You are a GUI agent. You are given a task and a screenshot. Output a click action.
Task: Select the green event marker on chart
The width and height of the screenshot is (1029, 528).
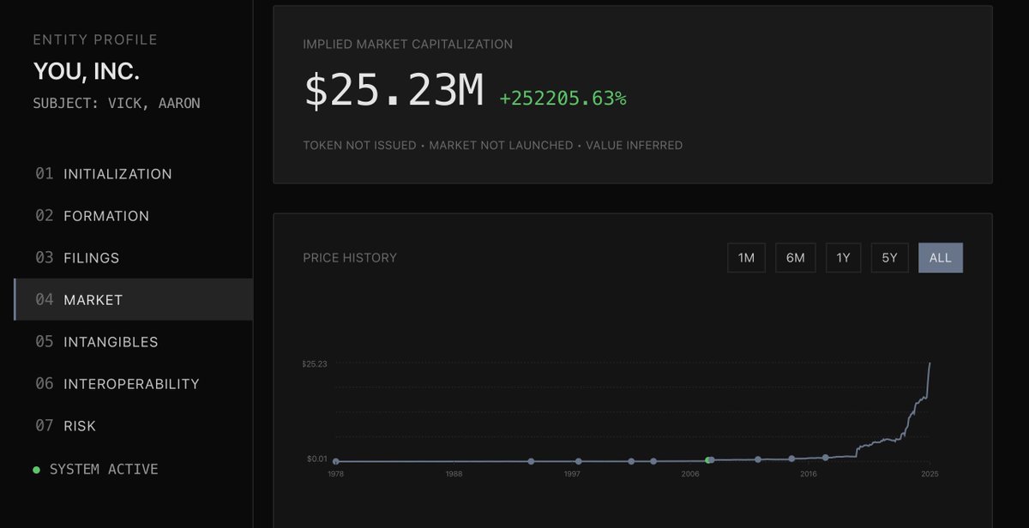pyautogui.click(x=707, y=460)
